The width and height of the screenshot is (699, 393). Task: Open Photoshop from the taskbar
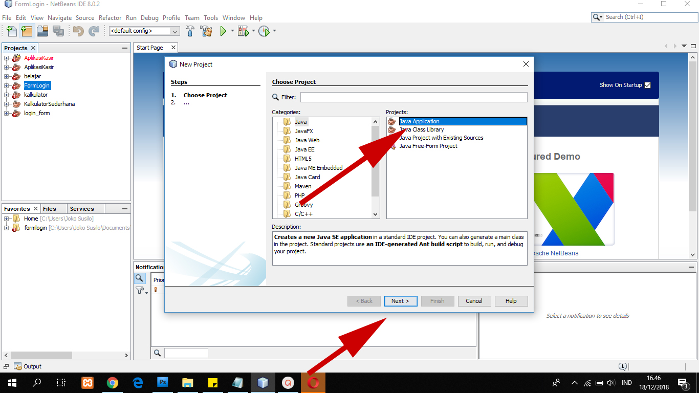tap(162, 382)
